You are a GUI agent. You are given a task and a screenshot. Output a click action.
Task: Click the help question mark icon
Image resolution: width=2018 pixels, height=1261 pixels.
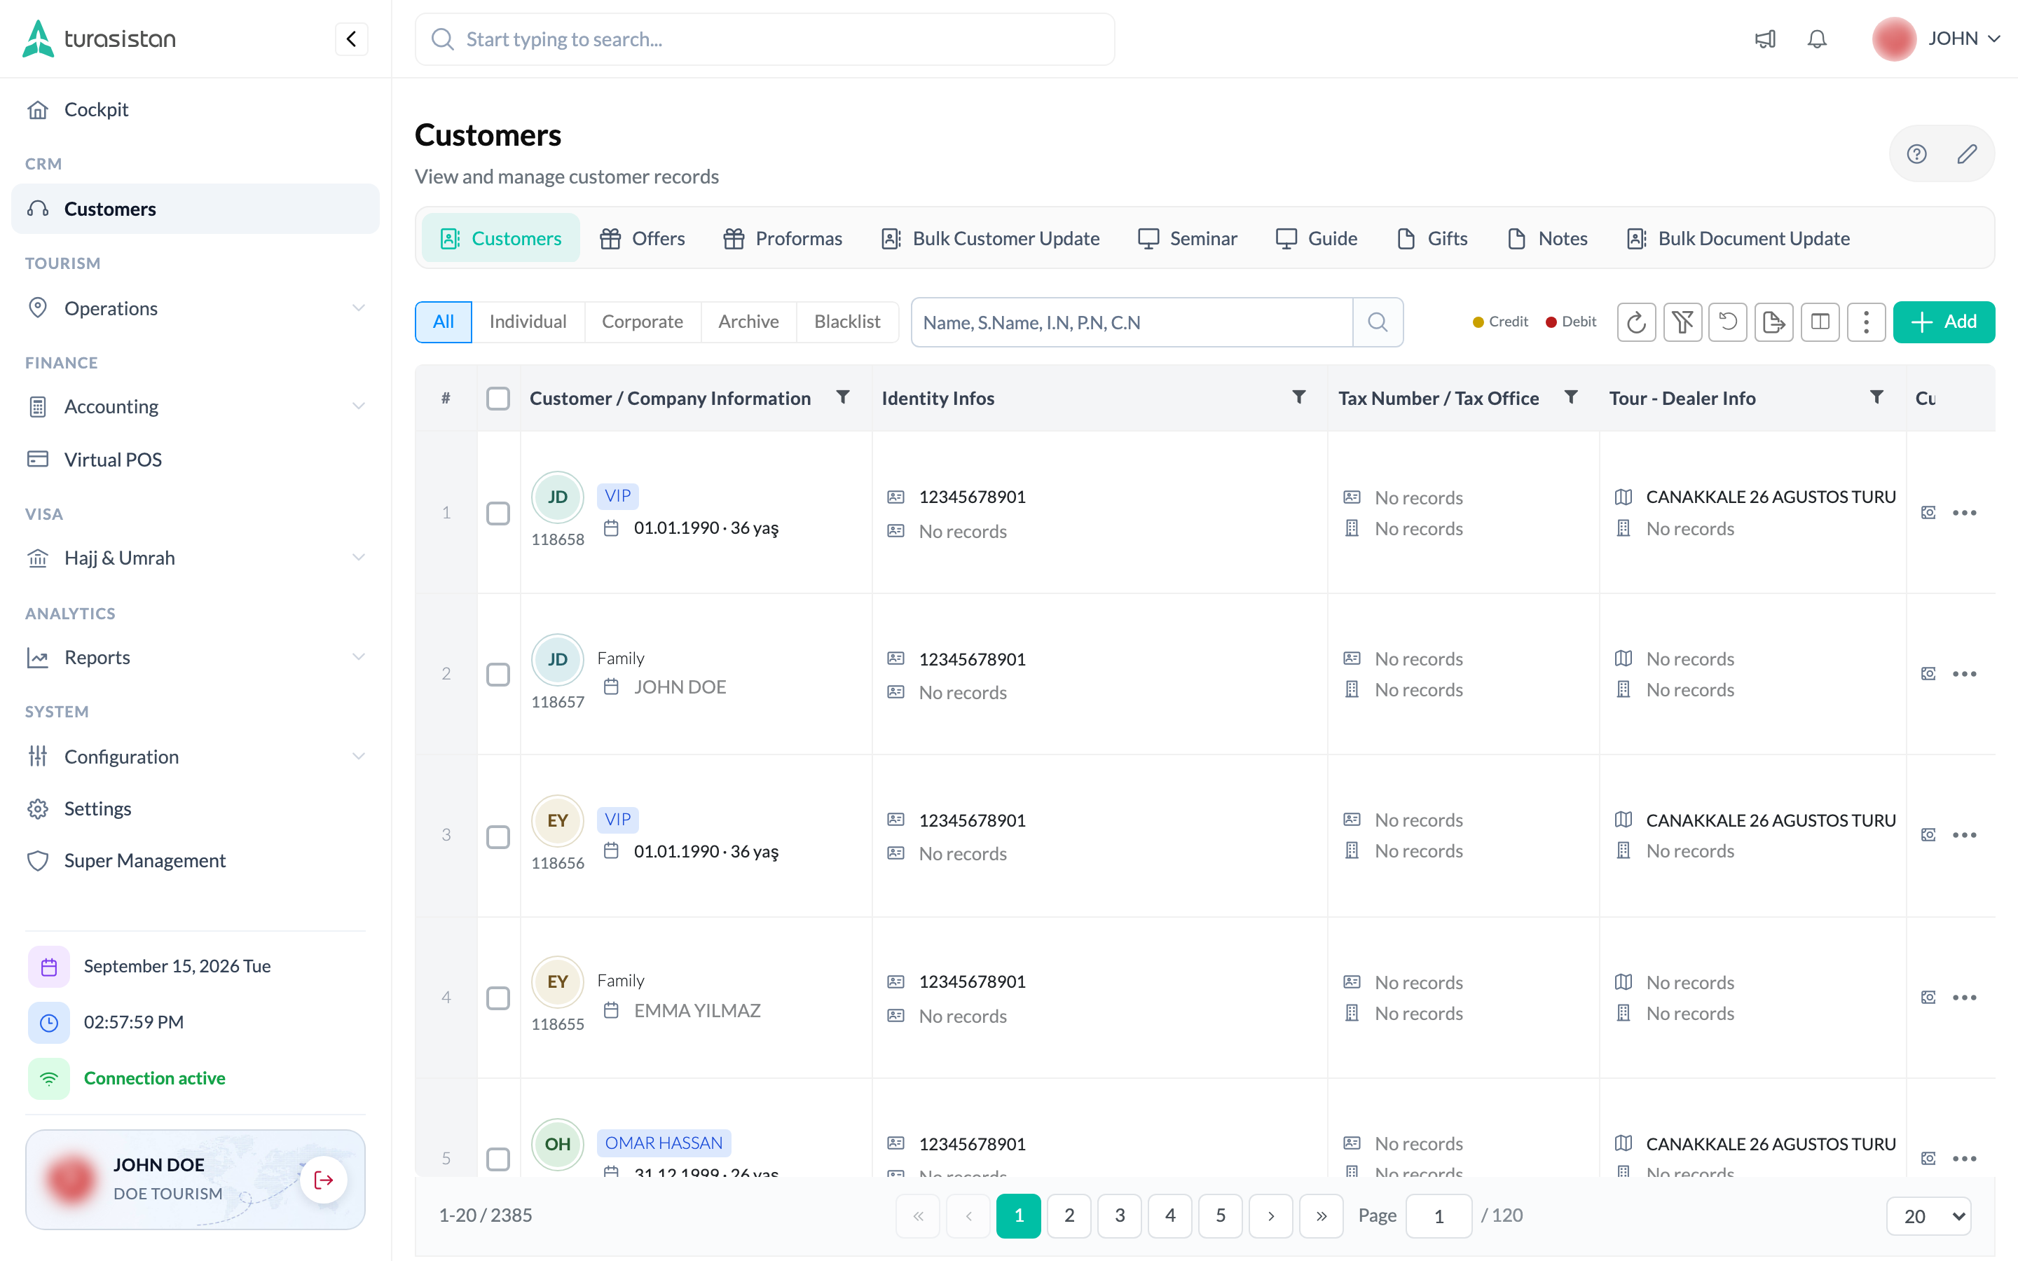coord(1916,153)
